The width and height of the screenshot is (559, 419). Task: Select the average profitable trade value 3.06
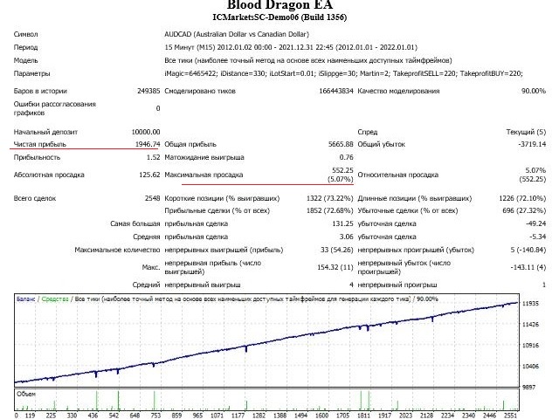(346, 237)
